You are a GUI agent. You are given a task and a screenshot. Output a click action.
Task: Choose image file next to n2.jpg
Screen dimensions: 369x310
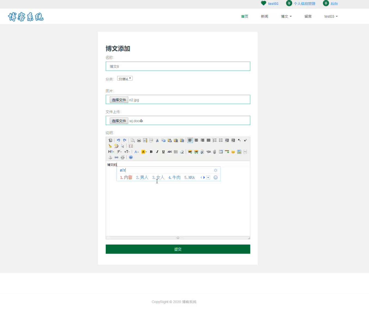(x=119, y=100)
